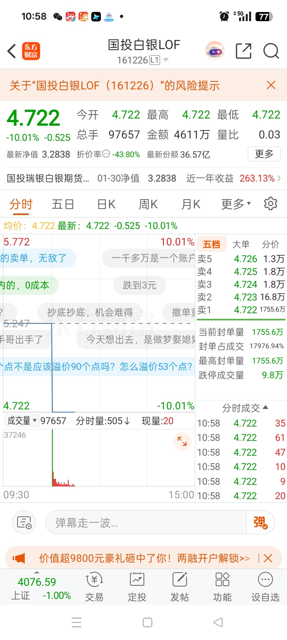Collapse the 分时成交 list arrow
Image resolution: width=287 pixels, height=640 pixels.
click(266, 407)
